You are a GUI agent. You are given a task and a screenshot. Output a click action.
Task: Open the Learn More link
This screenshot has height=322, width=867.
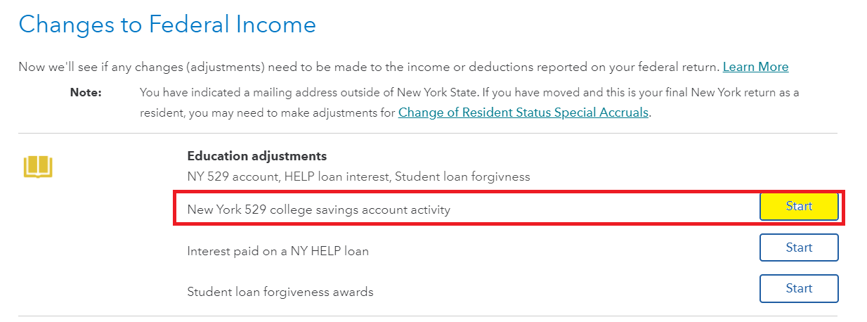[x=755, y=67]
